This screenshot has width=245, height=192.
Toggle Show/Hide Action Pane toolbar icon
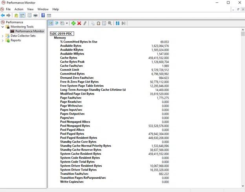49,15
